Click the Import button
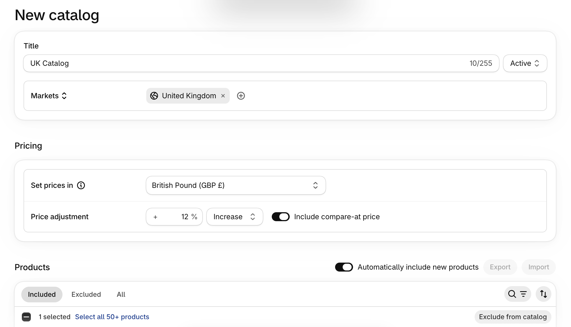This screenshot has width=571, height=327. click(539, 267)
